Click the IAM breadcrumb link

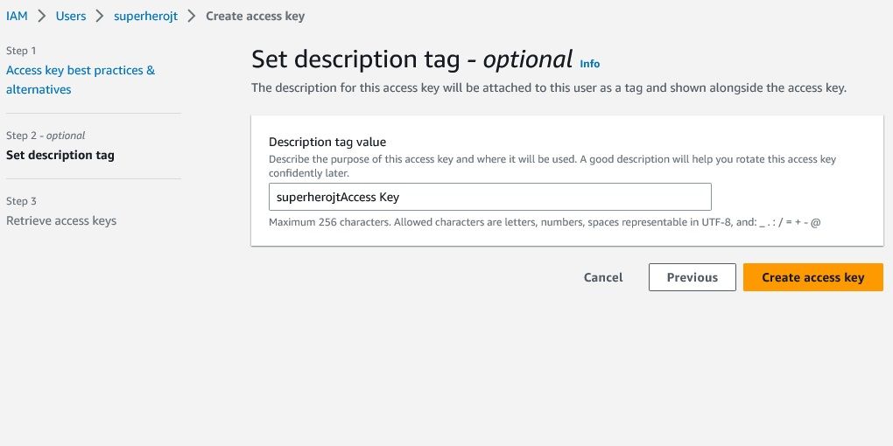coord(17,16)
